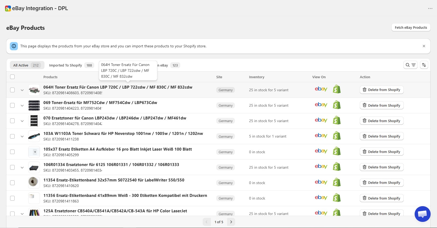Open search and filter icon
The width and height of the screenshot is (437, 228).
[x=410, y=65]
